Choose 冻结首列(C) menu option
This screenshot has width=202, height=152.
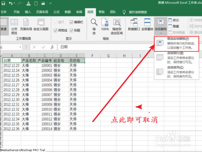coord(177,72)
